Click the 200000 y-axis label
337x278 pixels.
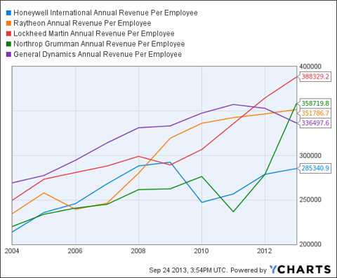tap(310, 244)
